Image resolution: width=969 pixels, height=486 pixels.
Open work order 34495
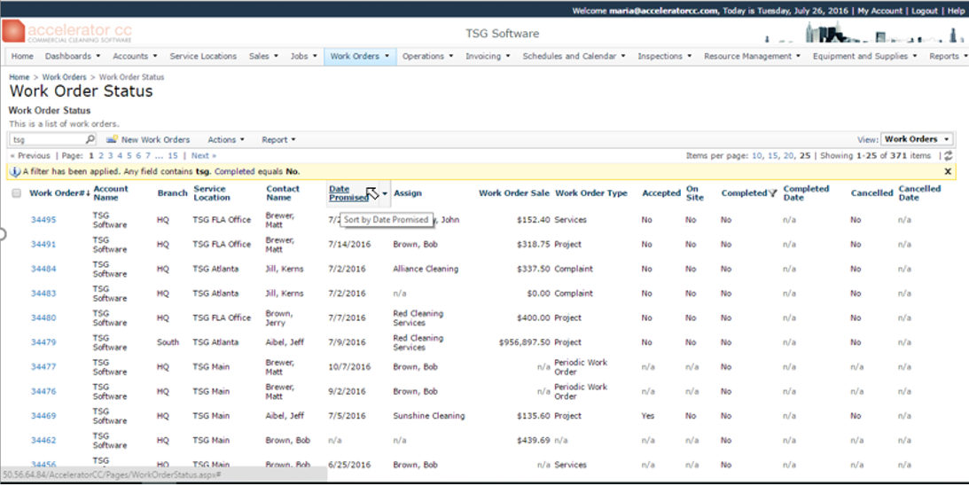click(x=43, y=220)
